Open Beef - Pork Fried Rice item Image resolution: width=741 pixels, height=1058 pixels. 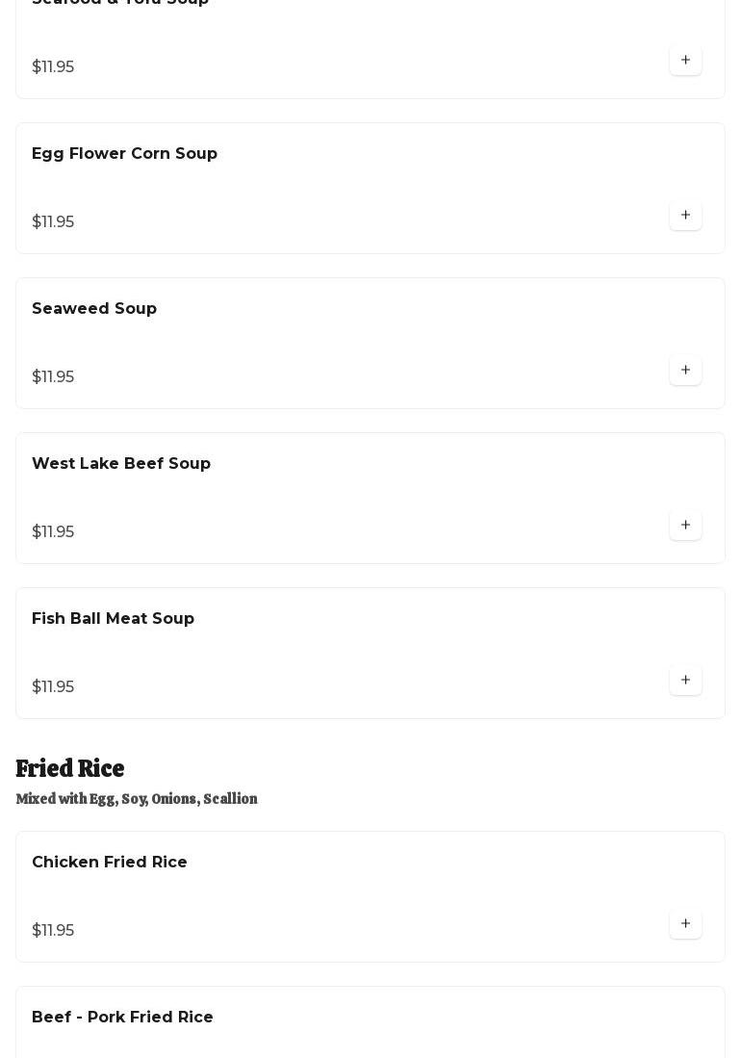tap(122, 1018)
